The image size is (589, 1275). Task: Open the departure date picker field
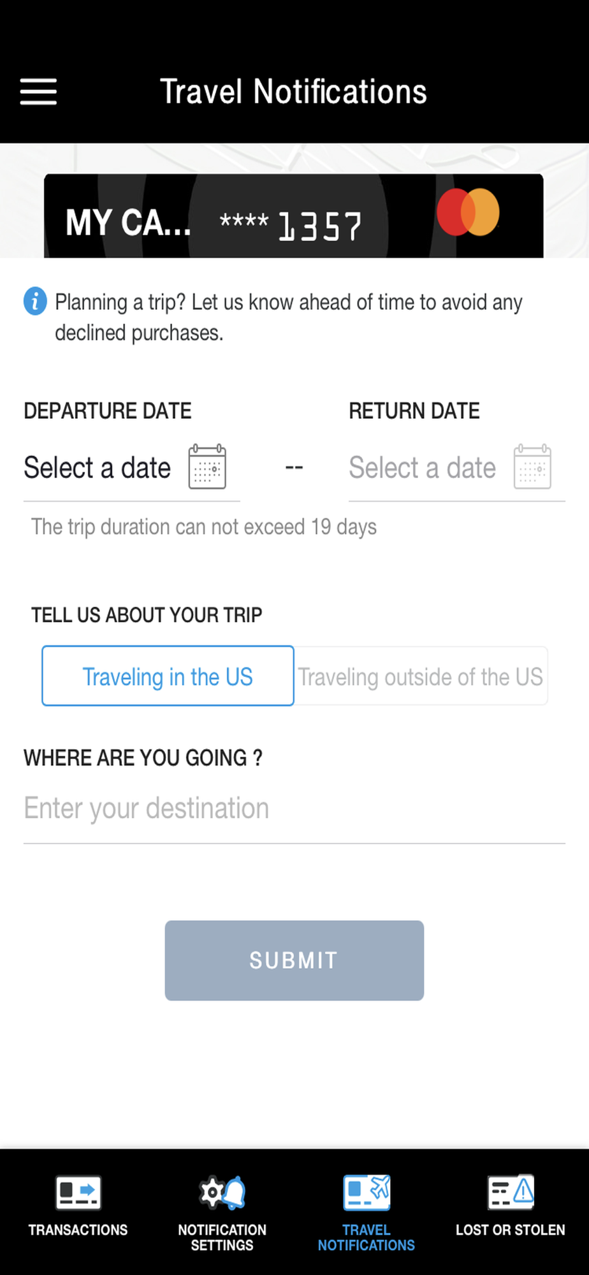98,468
